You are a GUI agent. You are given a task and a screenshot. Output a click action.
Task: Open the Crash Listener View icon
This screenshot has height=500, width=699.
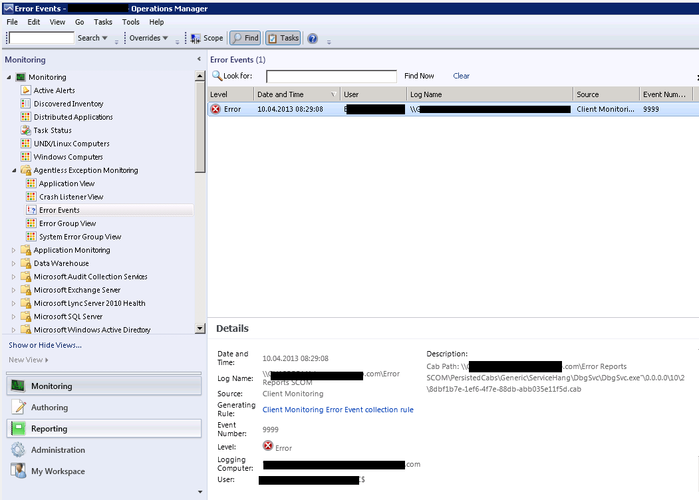(31, 197)
